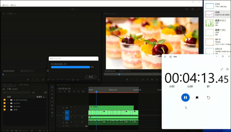The width and height of the screenshot is (231, 132).
Task: Toggle A1 track targeting
Action: tap(67, 118)
